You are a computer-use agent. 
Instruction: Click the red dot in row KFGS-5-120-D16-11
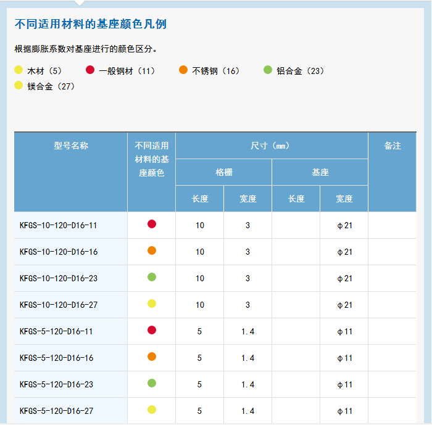(x=152, y=330)
